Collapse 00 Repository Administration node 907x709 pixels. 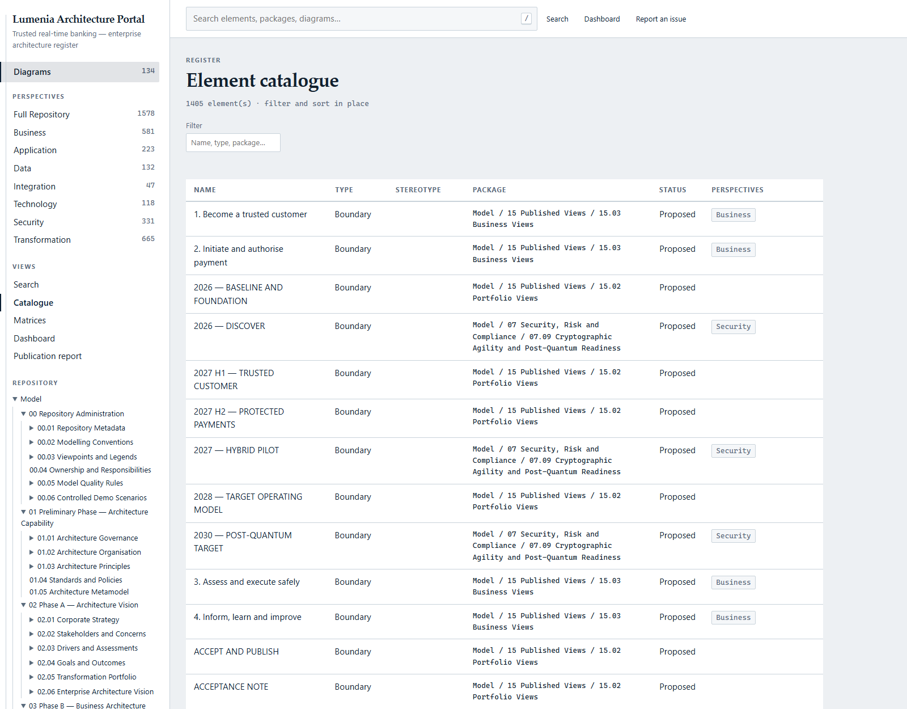click(24, 414)
